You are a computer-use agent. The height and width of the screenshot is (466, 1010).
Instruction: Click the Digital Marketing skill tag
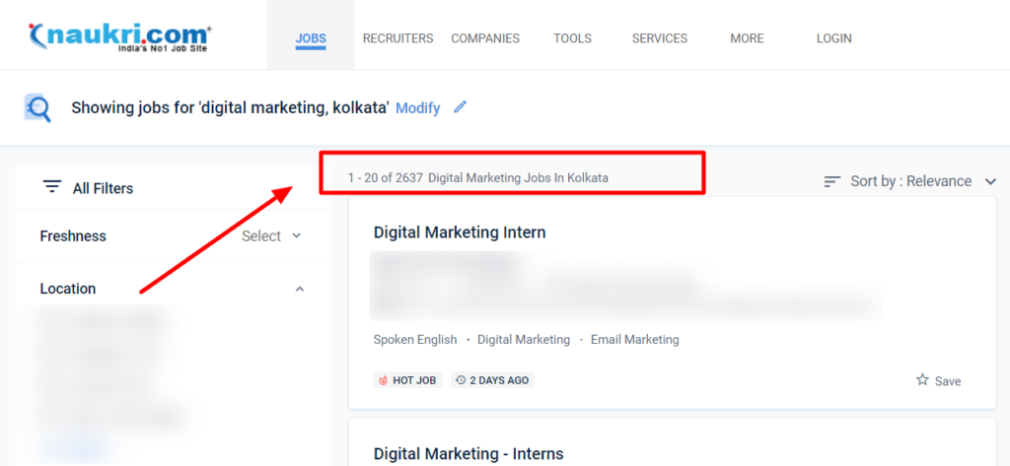(x=524, y=339)
